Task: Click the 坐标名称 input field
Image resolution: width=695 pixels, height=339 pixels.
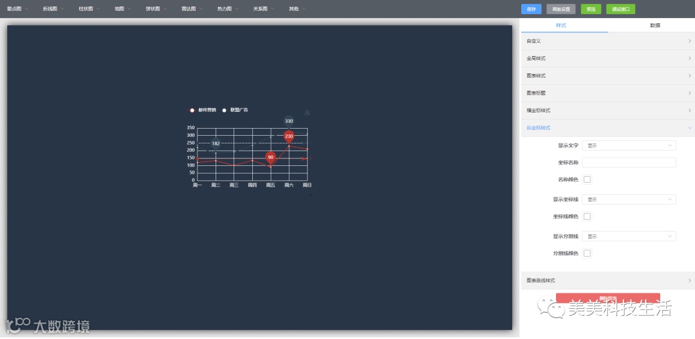Action: click(629, 162)
